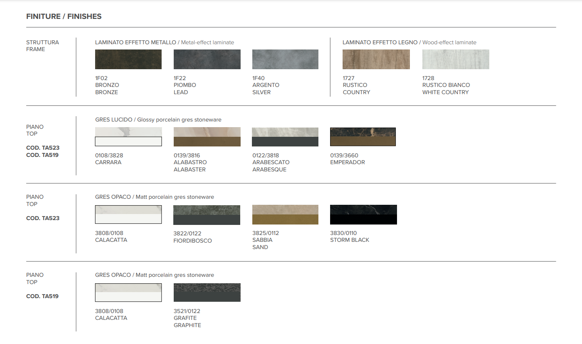Screen dimensions: 582x344
Task: Select the Emperador glossy stoneware swatch
Action: [x=363, y=137]
